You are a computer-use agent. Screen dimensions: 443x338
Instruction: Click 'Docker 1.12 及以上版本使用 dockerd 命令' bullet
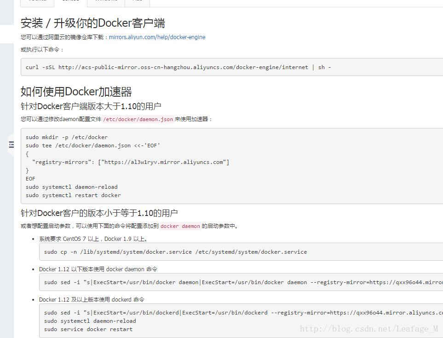[92, 299]
